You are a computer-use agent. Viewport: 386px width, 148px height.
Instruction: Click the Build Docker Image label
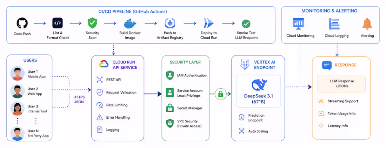[x=130, y=35]
